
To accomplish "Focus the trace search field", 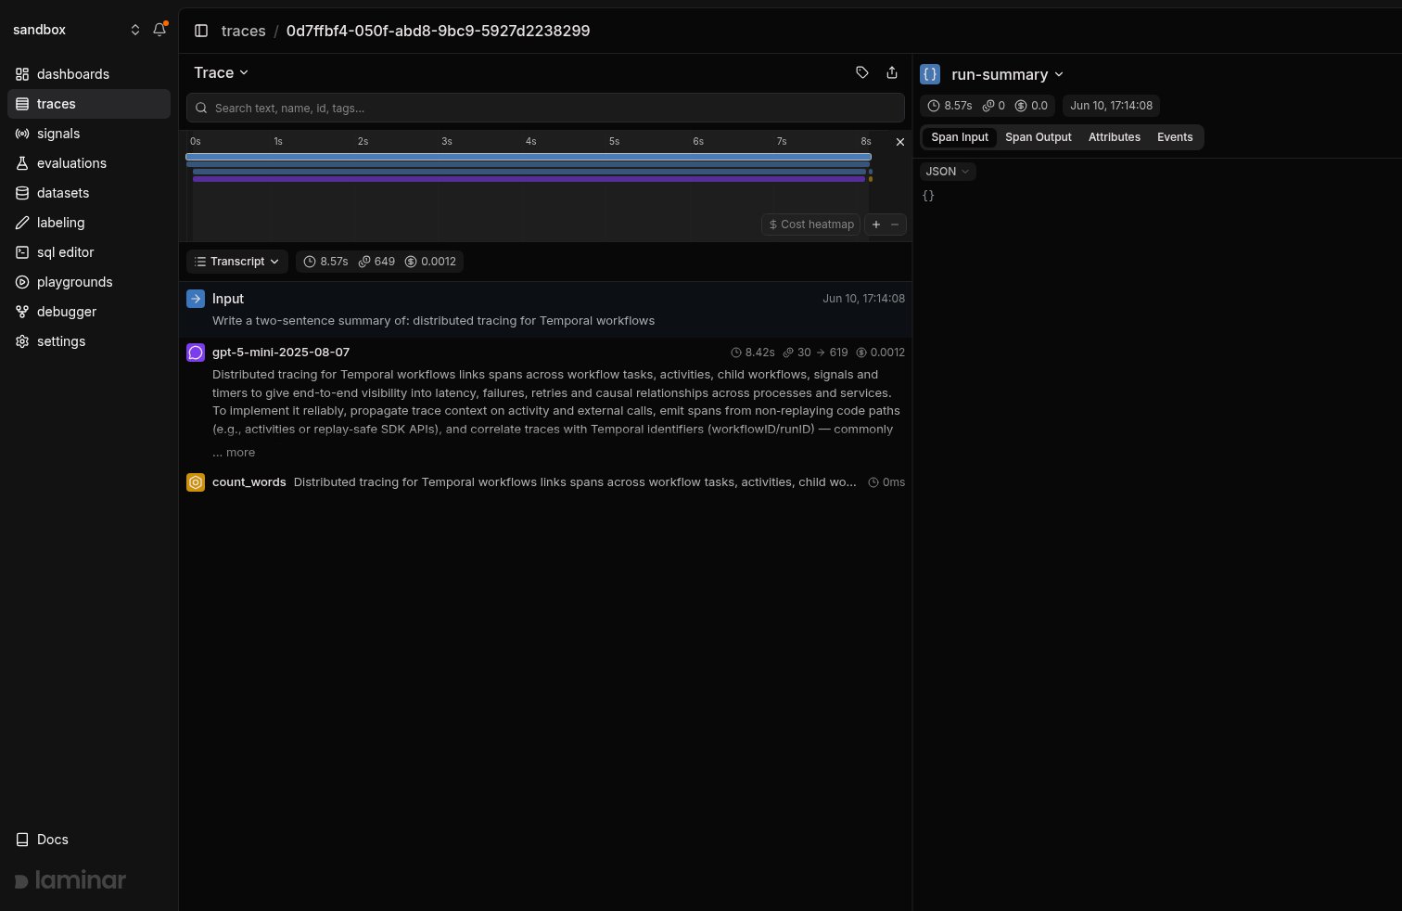I will coord(545,108).
